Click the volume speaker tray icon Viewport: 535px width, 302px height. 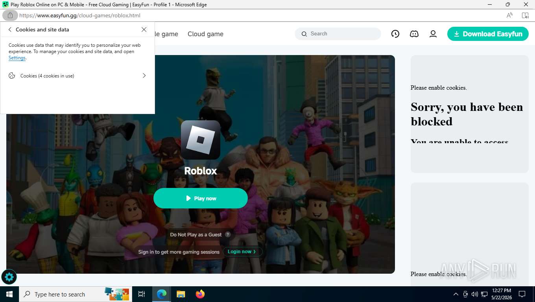click(475, 294)
